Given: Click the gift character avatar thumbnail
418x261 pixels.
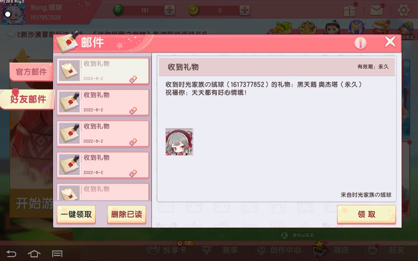Looking at the screenshot, I should point(179,142).
